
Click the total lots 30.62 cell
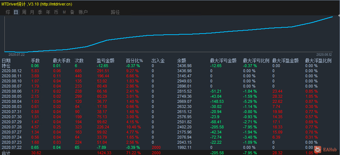pos(36,153)
